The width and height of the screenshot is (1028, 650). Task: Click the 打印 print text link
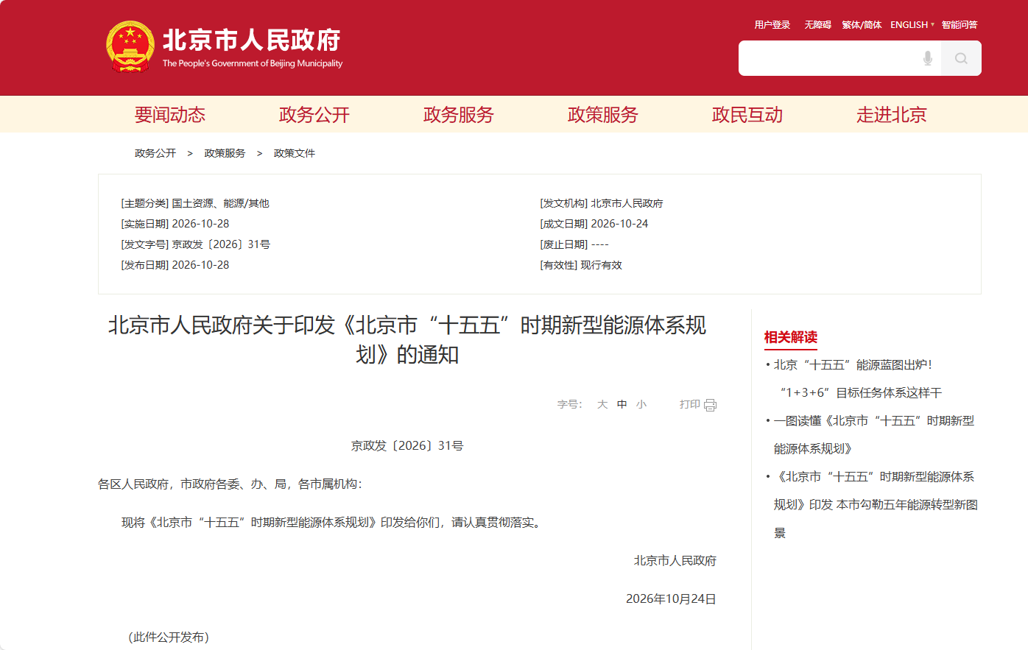click(690, 404)
